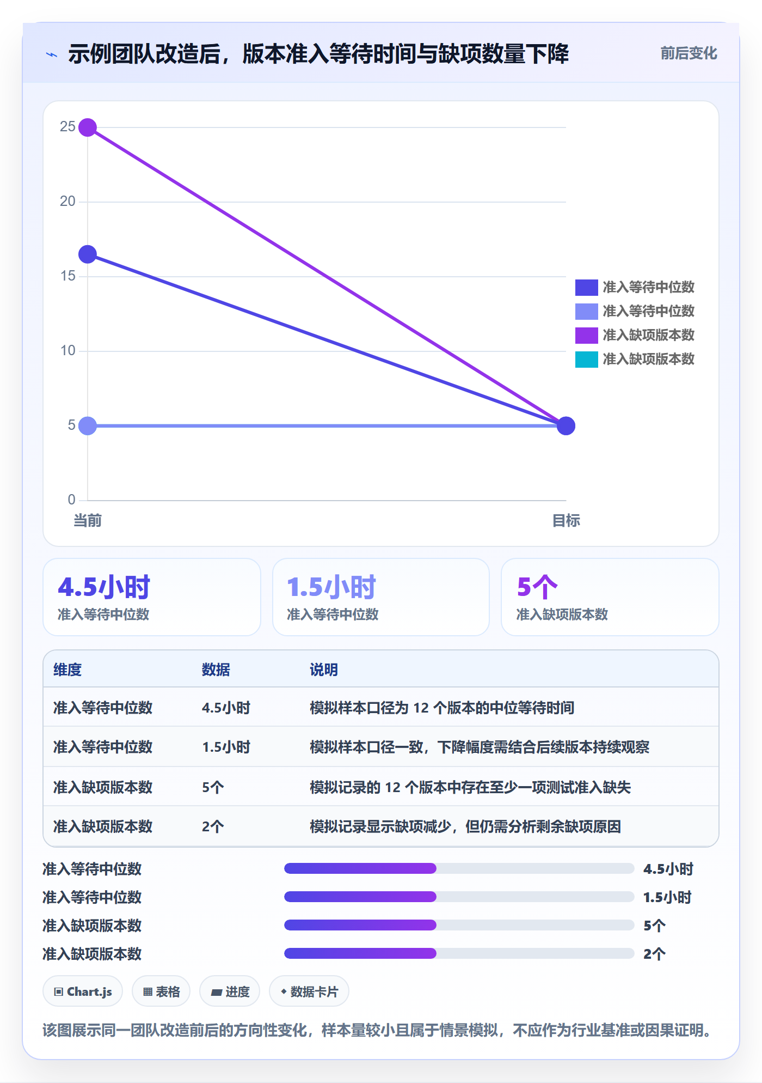Click the progress bar labeled 4.5小时
Screen dimensions: 762x1083
[x=459, y=868]
